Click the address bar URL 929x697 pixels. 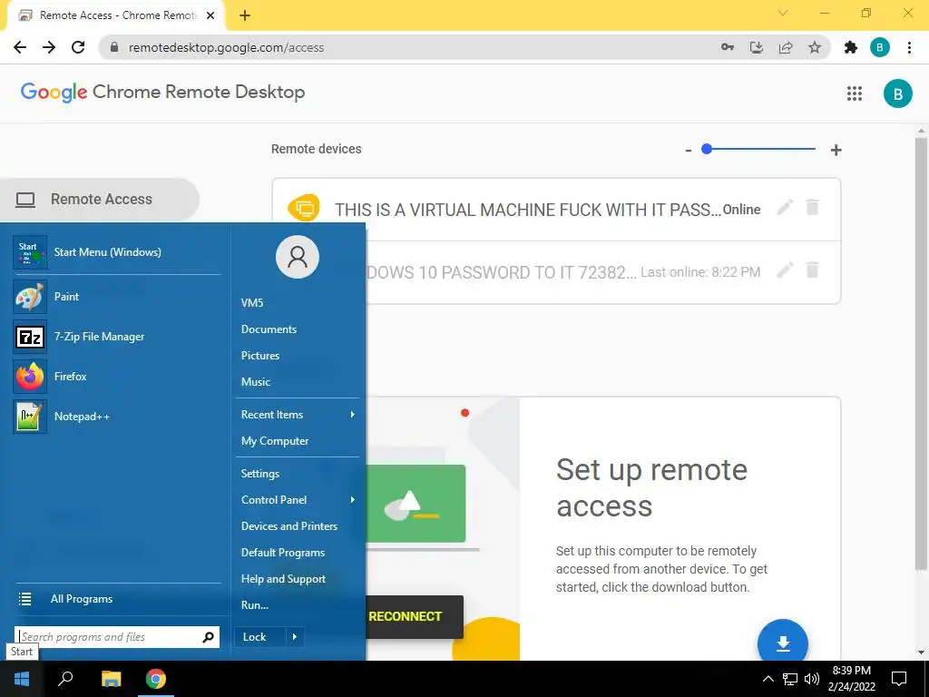(x=226, y=47)
